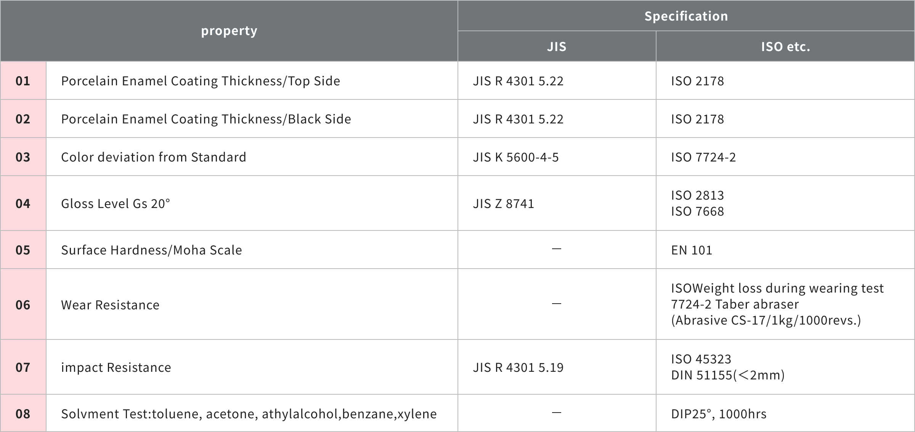915x432 pixels.
Task: Select 'Porcelain Enamel Coating Thickness/Top Side' text
Action: click(x=201, y=81)
